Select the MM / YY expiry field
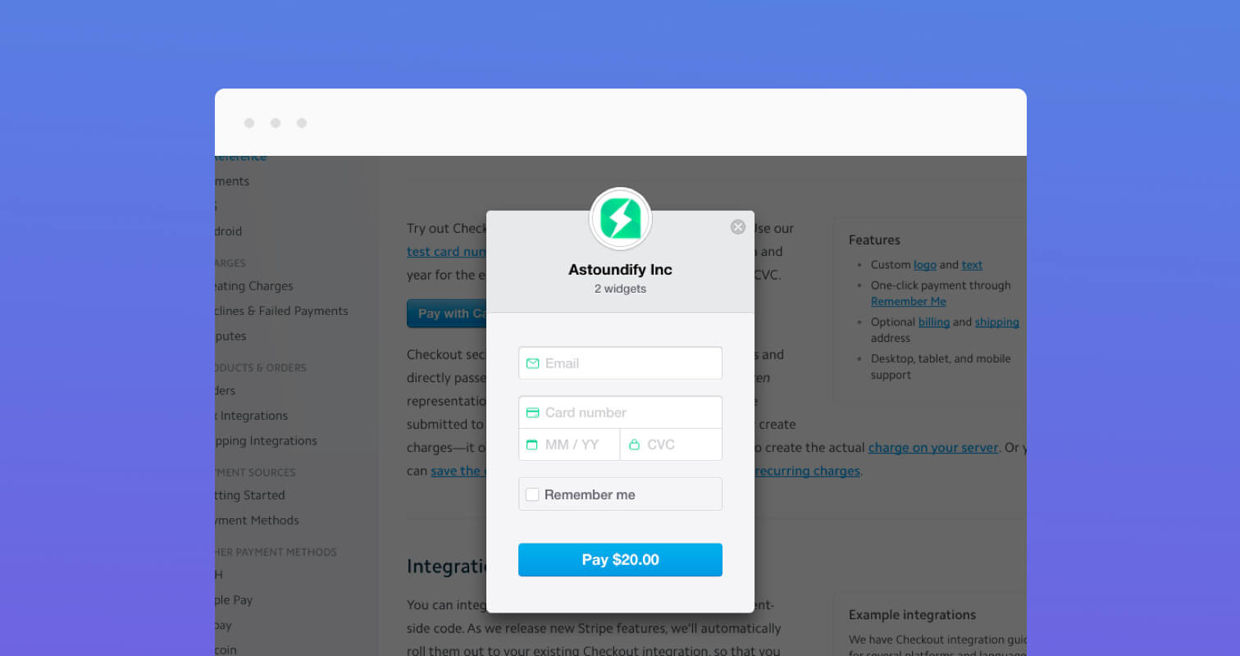This screenshot has height=656, width=1240. click(x=569, y=444)
